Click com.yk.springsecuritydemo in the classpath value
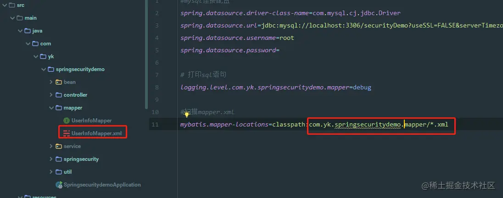The width and height of the screenshot is (503, 198). pyautogui.click(x=354, y=124)
